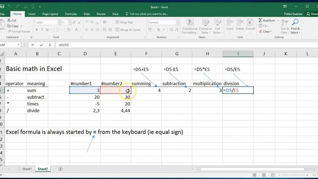
Task: Click the AutoSum button
Action: tap(267, 20)
